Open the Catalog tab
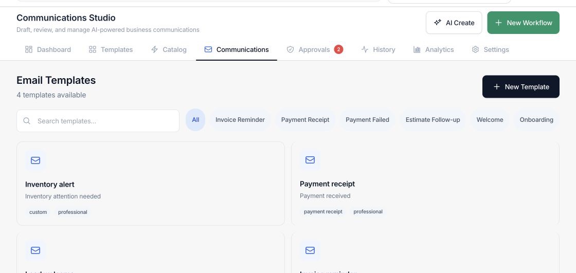This screenshot has height=273, width=576. pos(169,49)
